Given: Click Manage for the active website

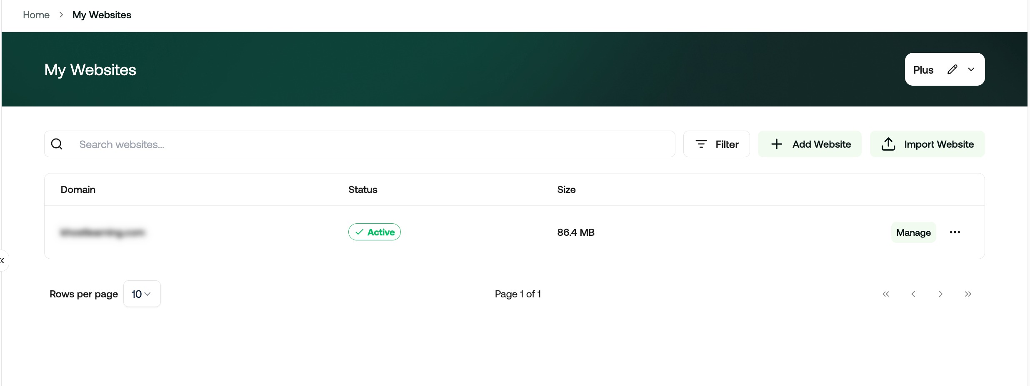Looking at the screenshot, I should pos(914,233).
